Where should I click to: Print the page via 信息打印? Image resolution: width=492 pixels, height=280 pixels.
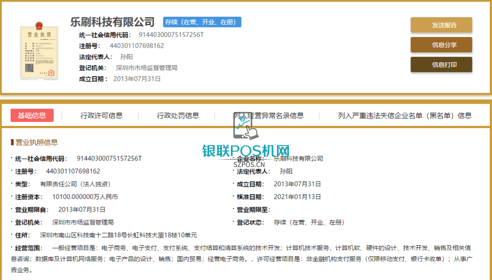(x=441, y=64)
